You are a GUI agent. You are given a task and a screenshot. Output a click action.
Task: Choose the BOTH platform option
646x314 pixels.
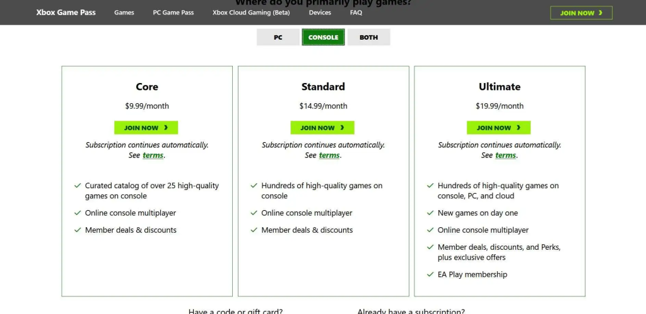tap(368, 37)
